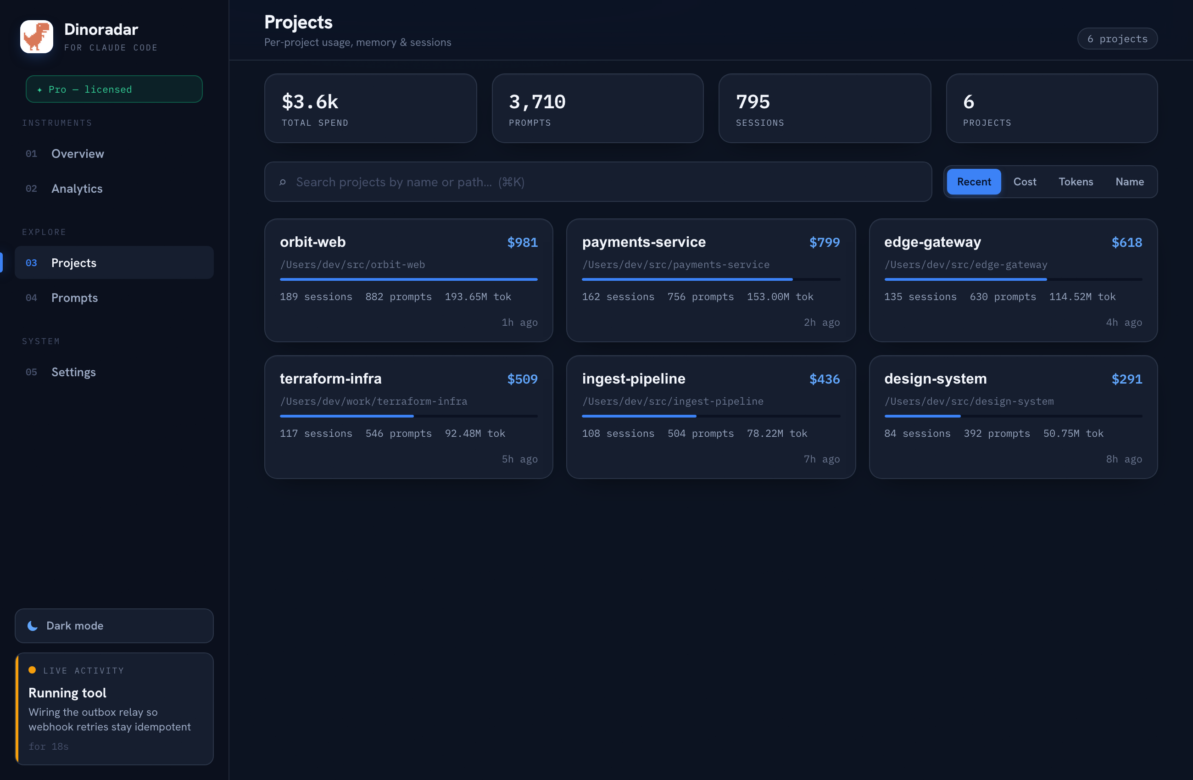Open the terraform-infra project card

point(408,417)
